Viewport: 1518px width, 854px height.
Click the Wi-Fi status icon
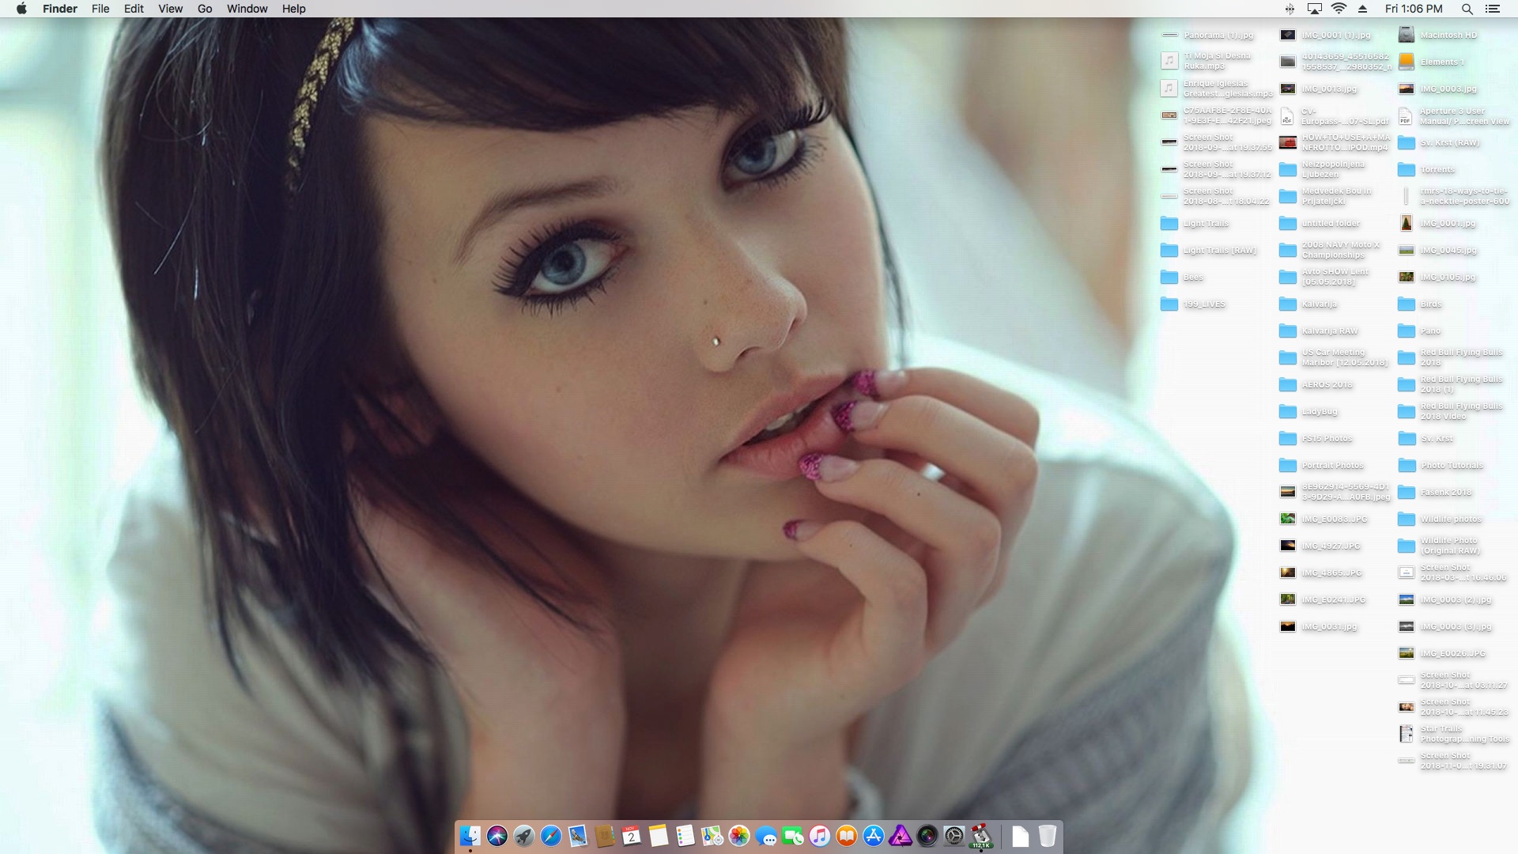click(1339, 9)
